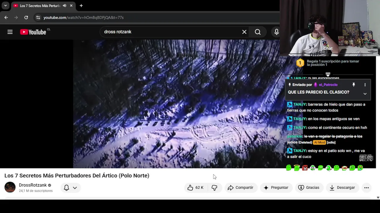Click the last emote in the row
This screenshot has height=213, width=380.
(360, 168)
